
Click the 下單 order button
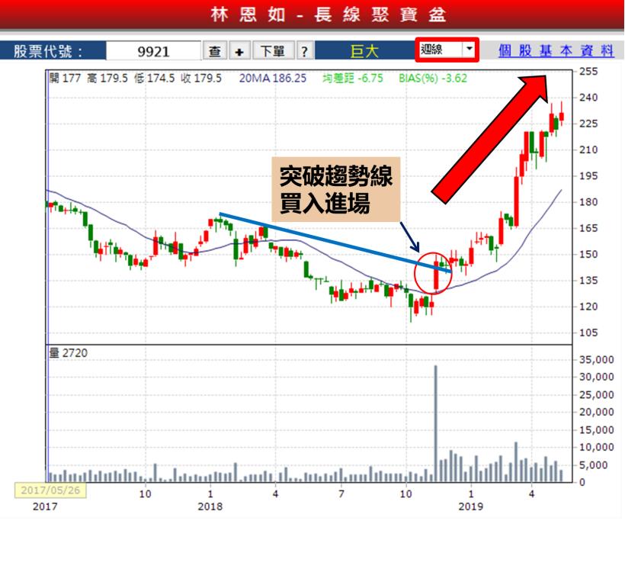pos(273,51)
